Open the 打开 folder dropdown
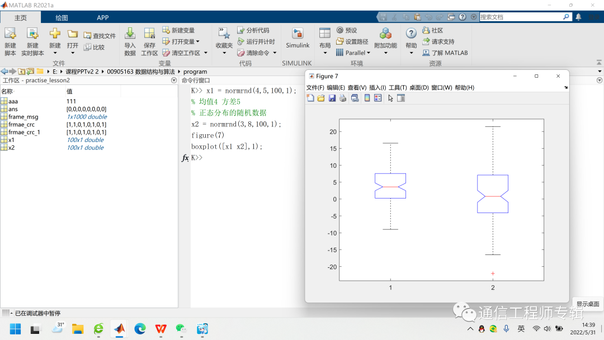Image resolution: width=604 pixels, height=340 pixels. tap(72, 41)
